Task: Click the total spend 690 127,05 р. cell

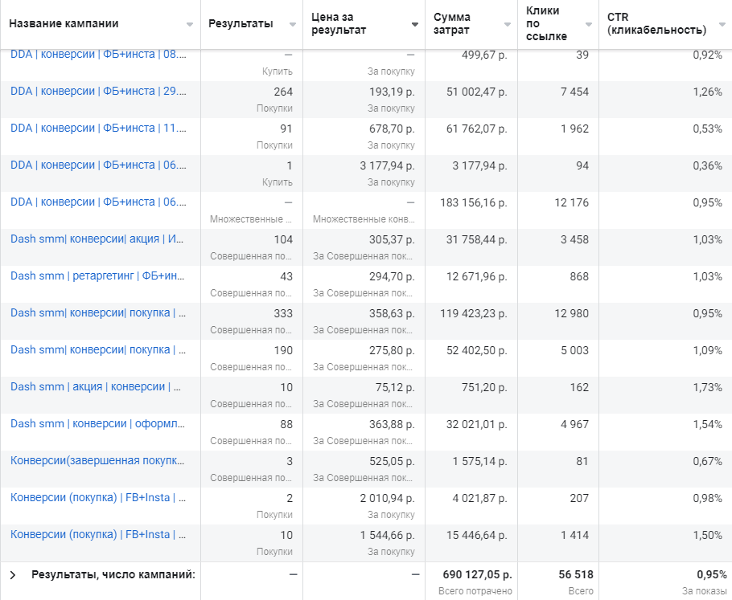Action: pos(477,574)
